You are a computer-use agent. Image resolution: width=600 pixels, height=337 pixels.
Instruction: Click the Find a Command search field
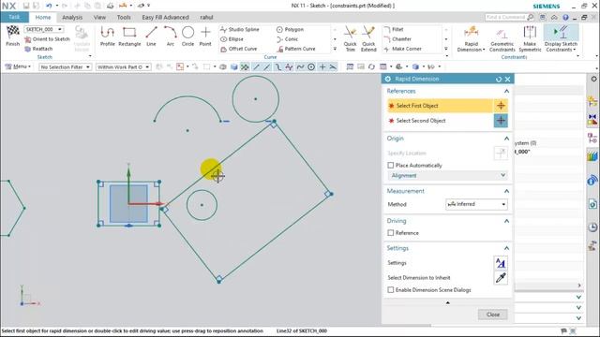(x=509, y=18)
